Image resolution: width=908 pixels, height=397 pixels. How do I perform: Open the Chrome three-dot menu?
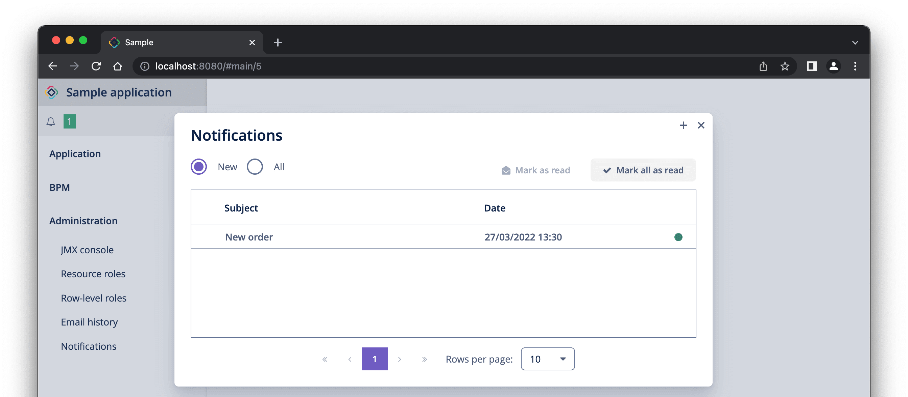click(x=855, y=66)
